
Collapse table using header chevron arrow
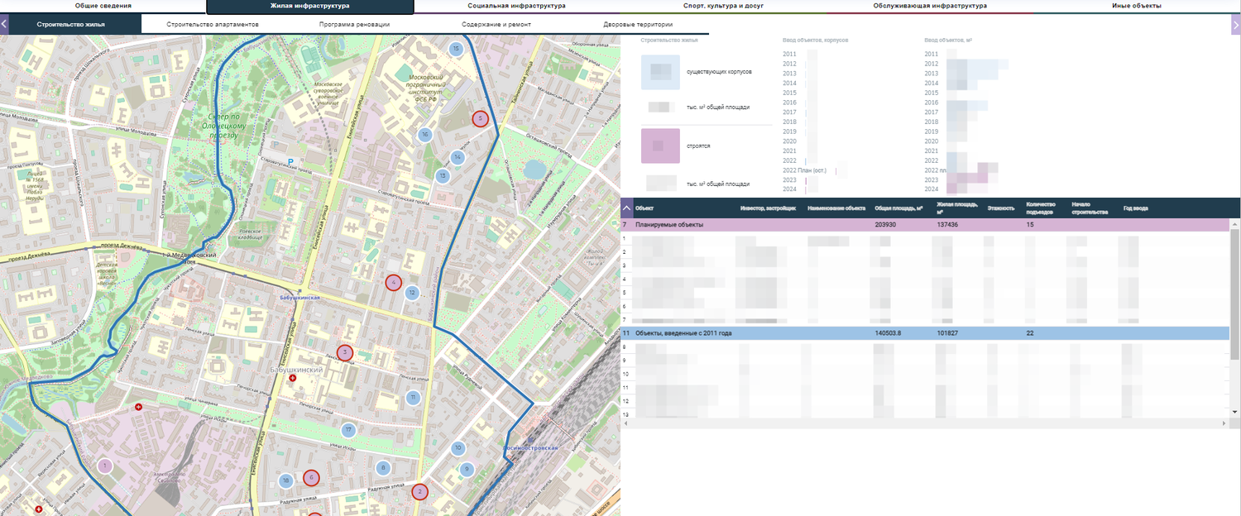[x=627, y=208]
